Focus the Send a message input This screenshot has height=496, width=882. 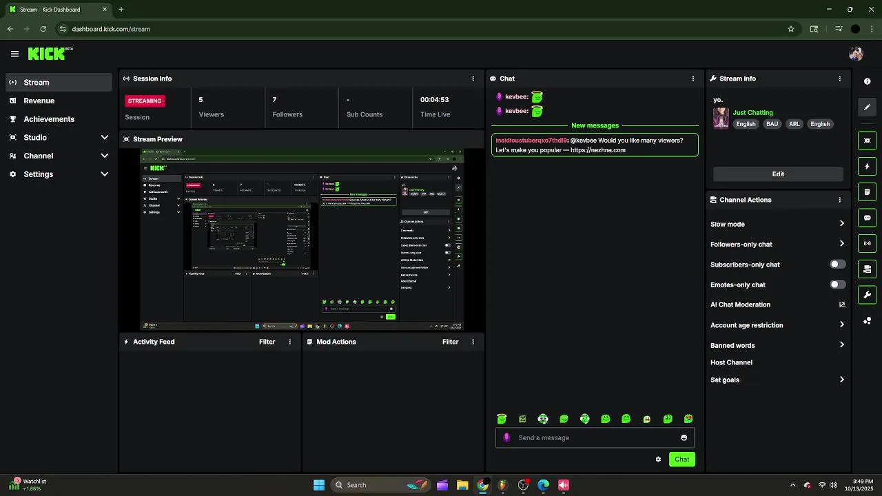point(595,437)
